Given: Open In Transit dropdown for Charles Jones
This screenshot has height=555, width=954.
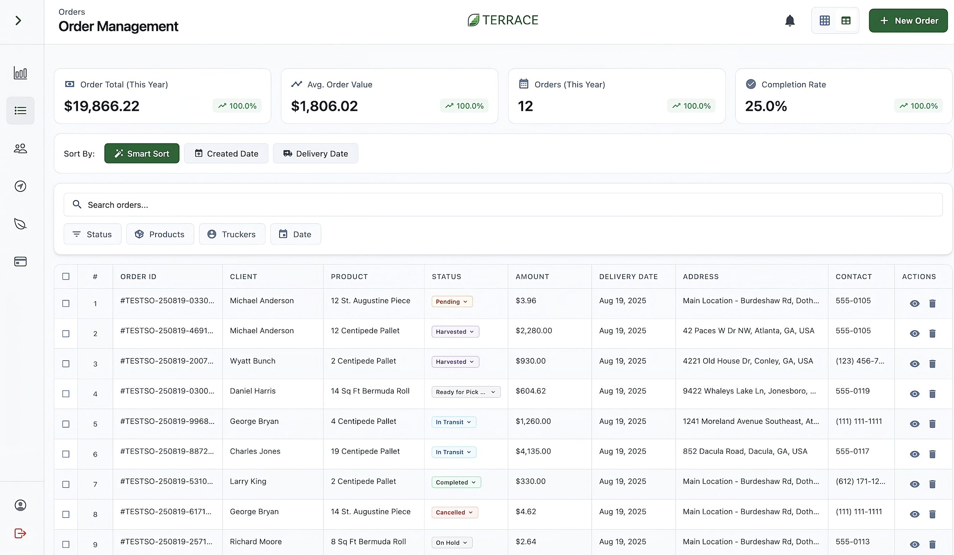Looking at the screenshot, I should coord(454,452).
